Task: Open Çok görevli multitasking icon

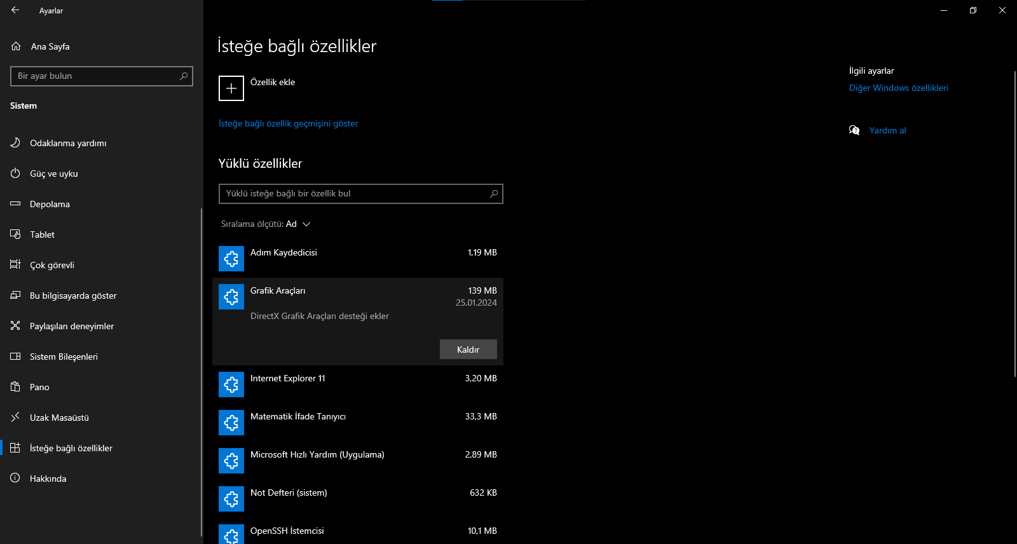Action: (x=15, y=264)
